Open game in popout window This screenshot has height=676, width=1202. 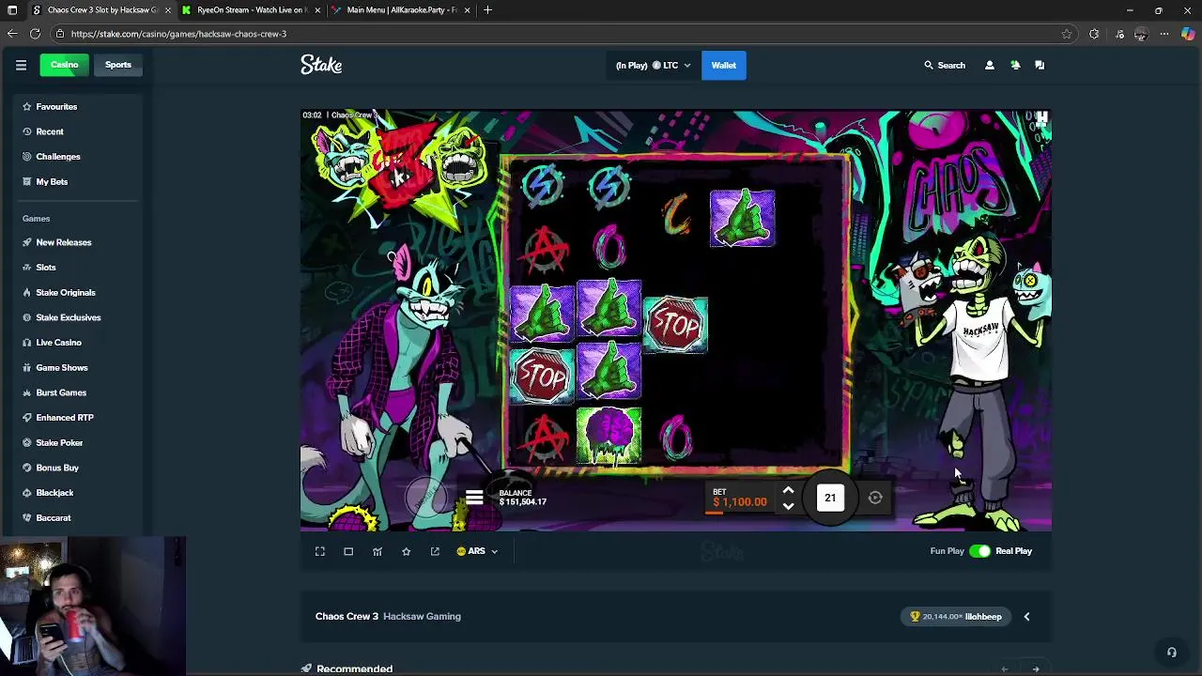pos(435,551)
